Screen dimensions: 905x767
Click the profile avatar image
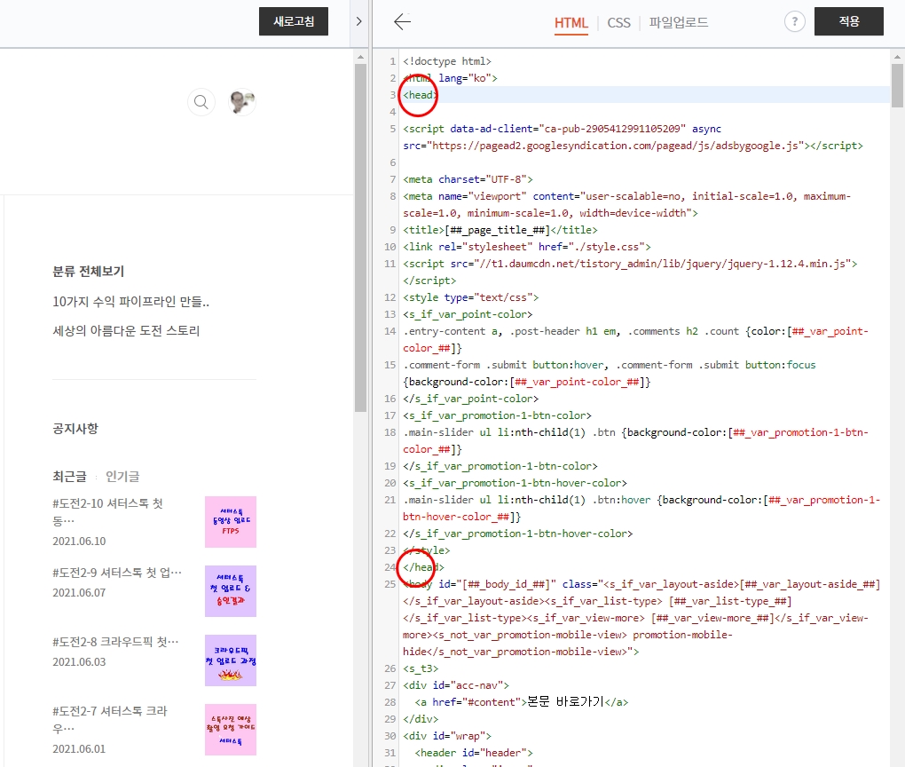[242, 102]
